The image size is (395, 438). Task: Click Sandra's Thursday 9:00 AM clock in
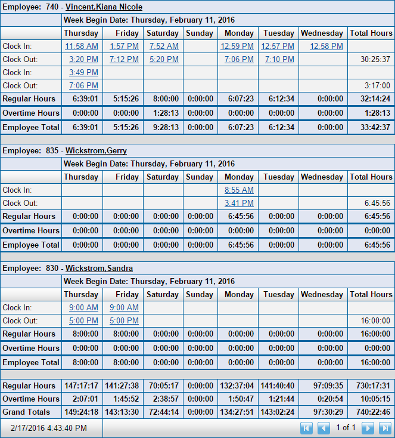83,308
